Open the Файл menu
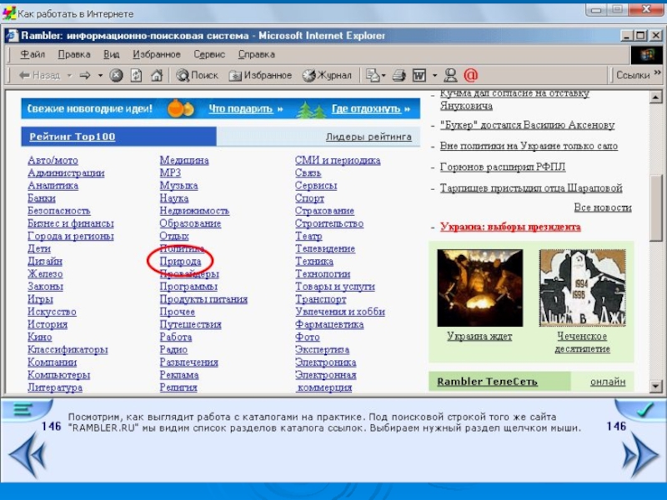Viewport: 667px width, 500px height. pos(32,54)
